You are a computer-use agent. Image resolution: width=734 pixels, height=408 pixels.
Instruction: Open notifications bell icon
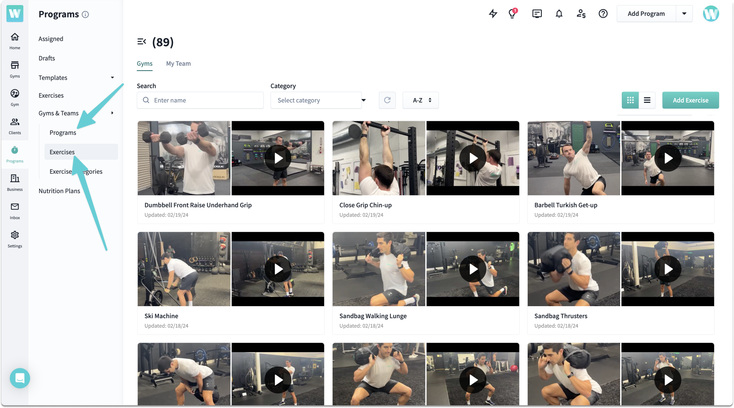pyautogui.click(x=559, y=14)
